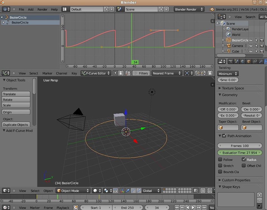The height and width of the screenshot is (210, 267).
Task: Click the jump to end frame button
Action: (204, 207)
